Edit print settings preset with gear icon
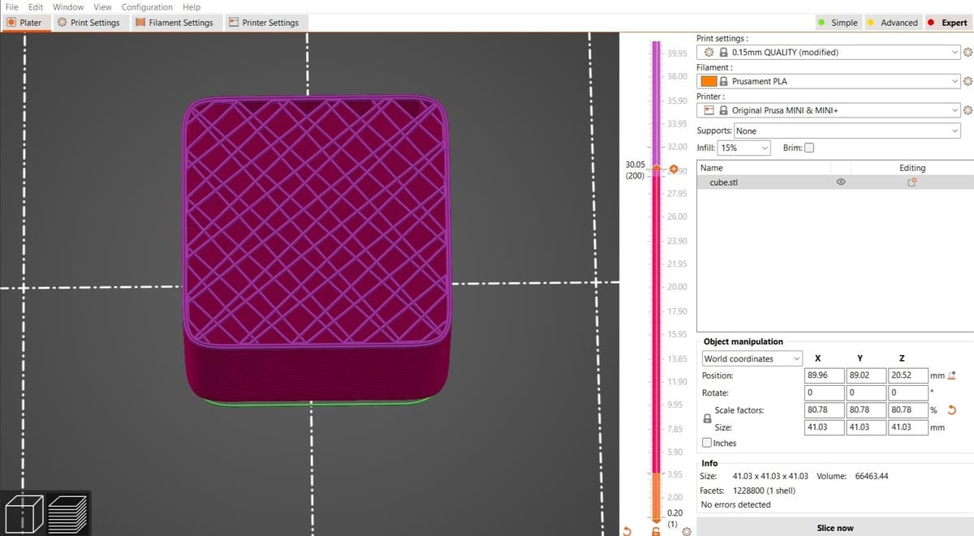 [968, 53]
